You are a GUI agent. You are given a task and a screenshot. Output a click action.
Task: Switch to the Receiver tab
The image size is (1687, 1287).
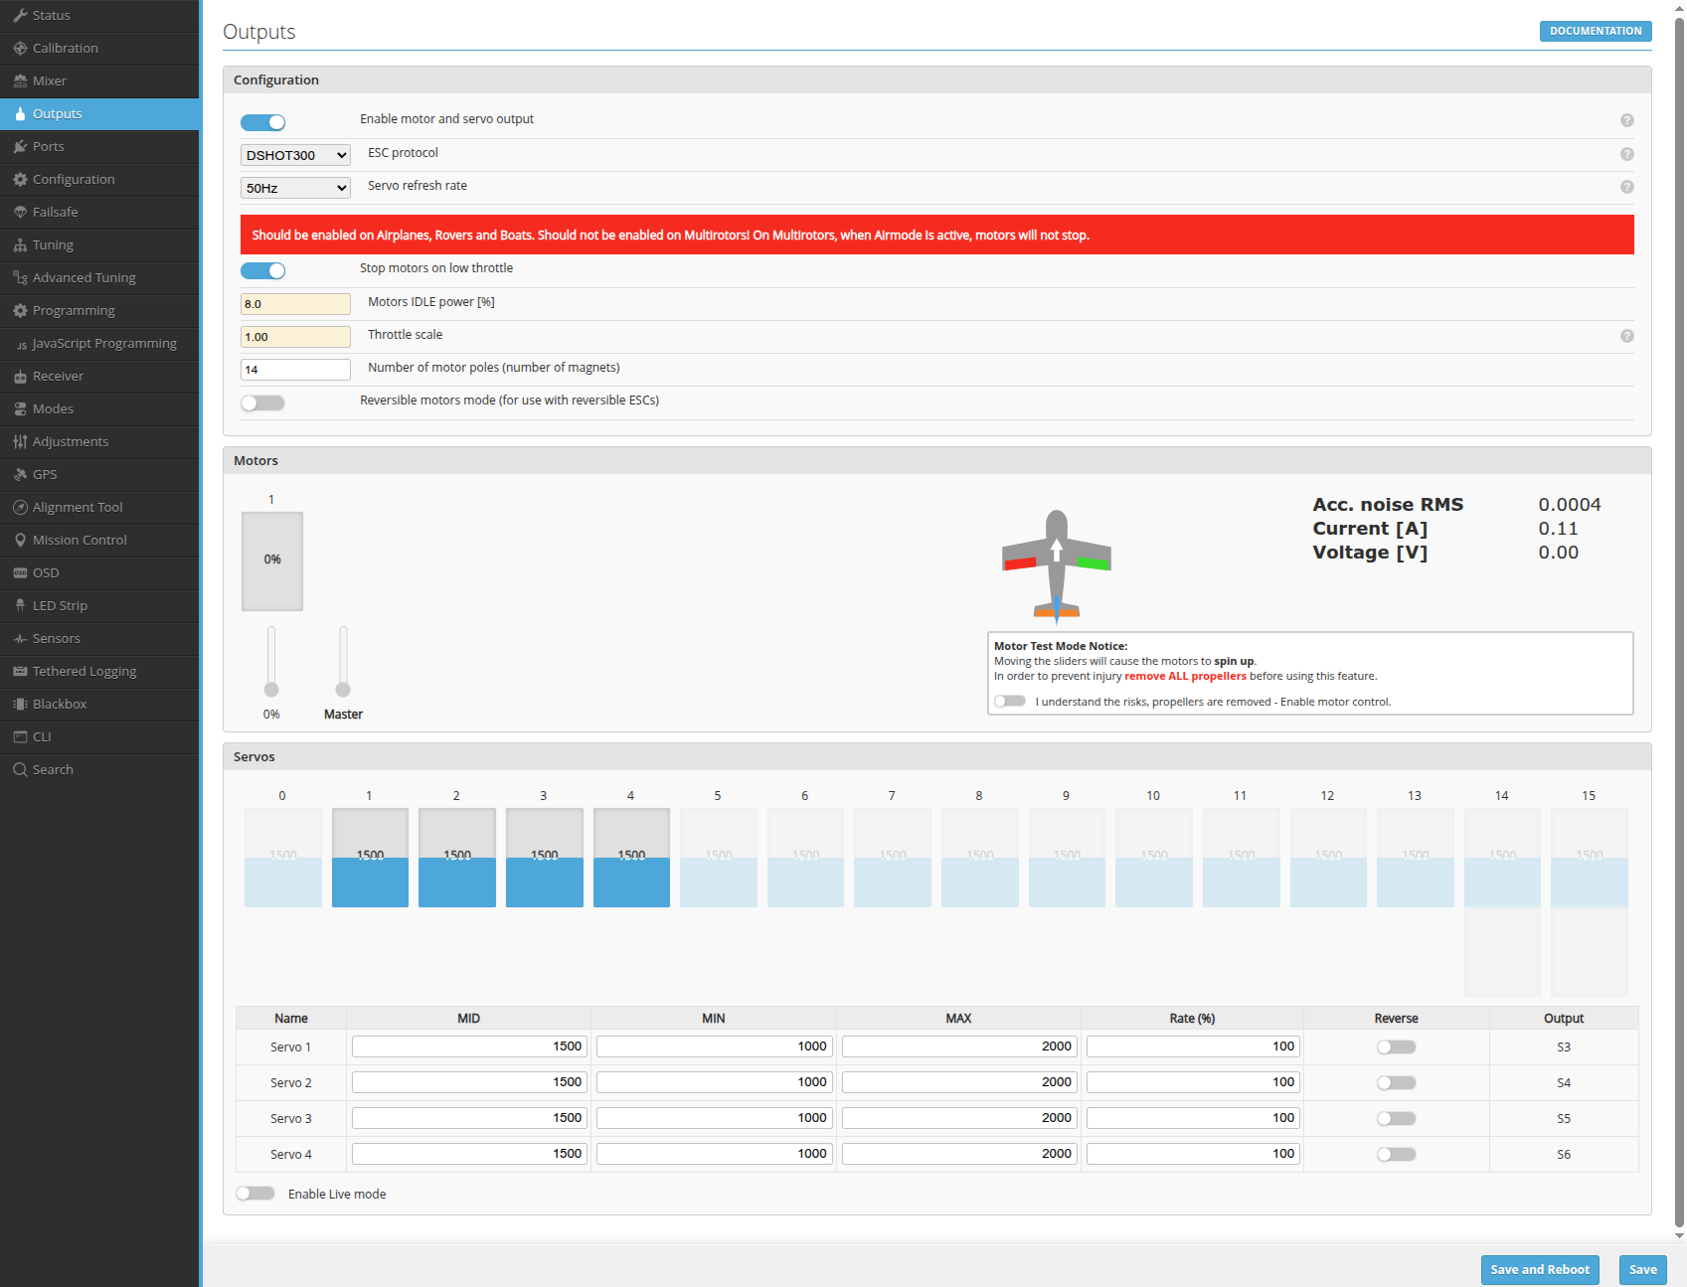pos(99,376)
